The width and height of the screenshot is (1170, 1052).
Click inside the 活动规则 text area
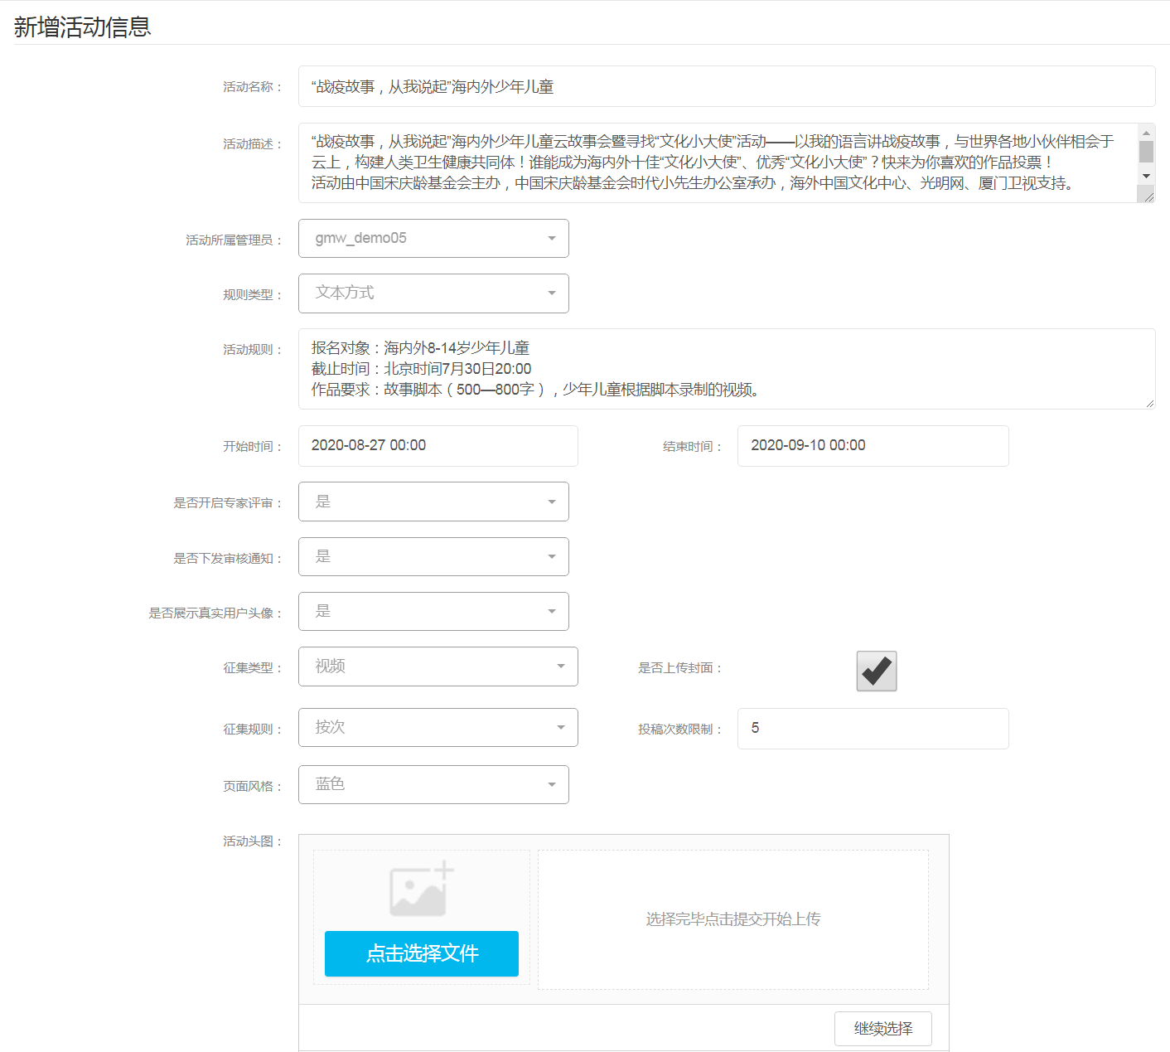coord(727,369)
